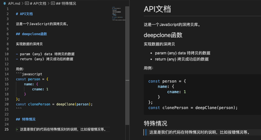261x140 pixels.
Task: Open the API.md breadcrumb segment
Action: pyautogui.click(x=14, y=3)
